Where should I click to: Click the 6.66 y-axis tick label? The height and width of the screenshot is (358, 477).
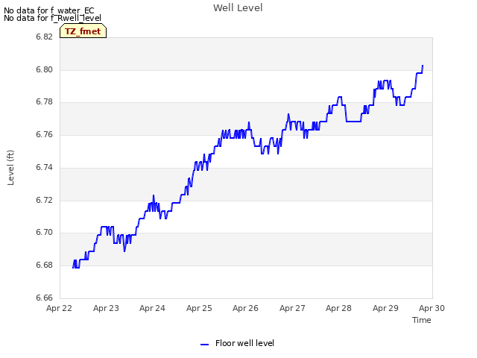[x=45, y=298]
